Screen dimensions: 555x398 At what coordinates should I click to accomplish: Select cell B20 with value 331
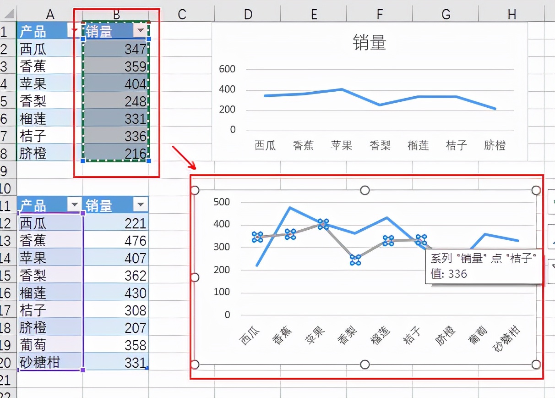116,362
